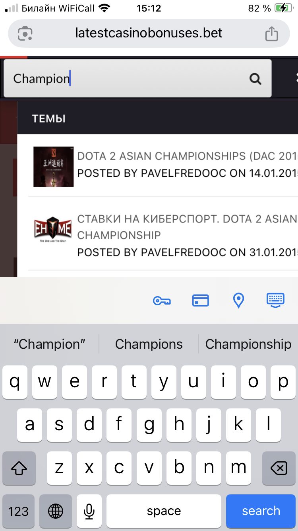Switch language with the globe key
Viewport: 298px width, 531px height.
pos(55,511)
